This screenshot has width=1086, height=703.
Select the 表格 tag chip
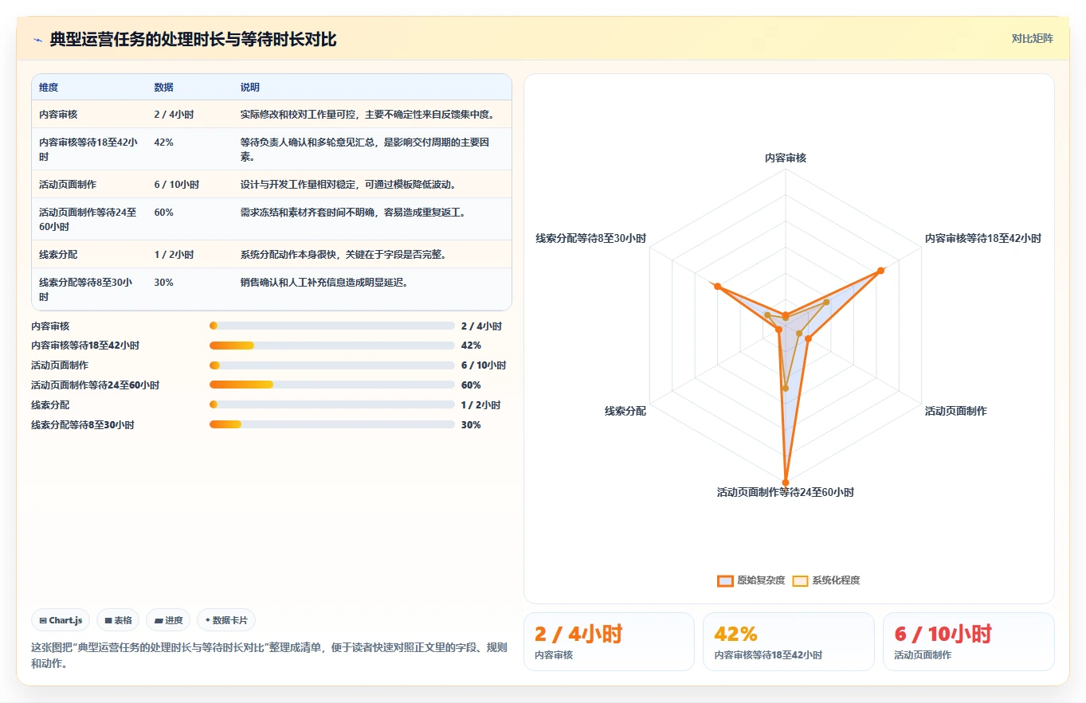click(x=118, y=620)
